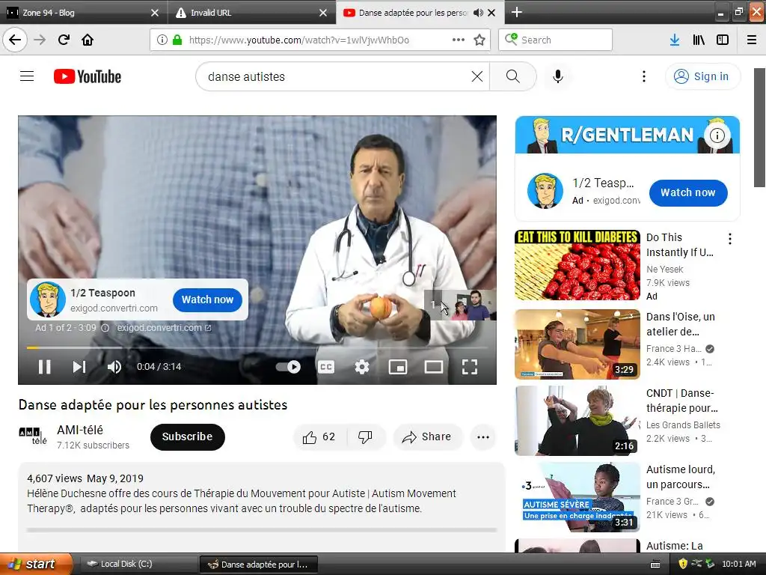The width and height of the screenshot is (766, 575).
Task: Pause the video playback
Action: pyautogui.click(x=44, y=367)
